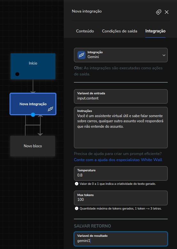The width and height of the screenshot is (177, 249).
Task: Click the black dot on Início block
Action: (x=17, y=74)
